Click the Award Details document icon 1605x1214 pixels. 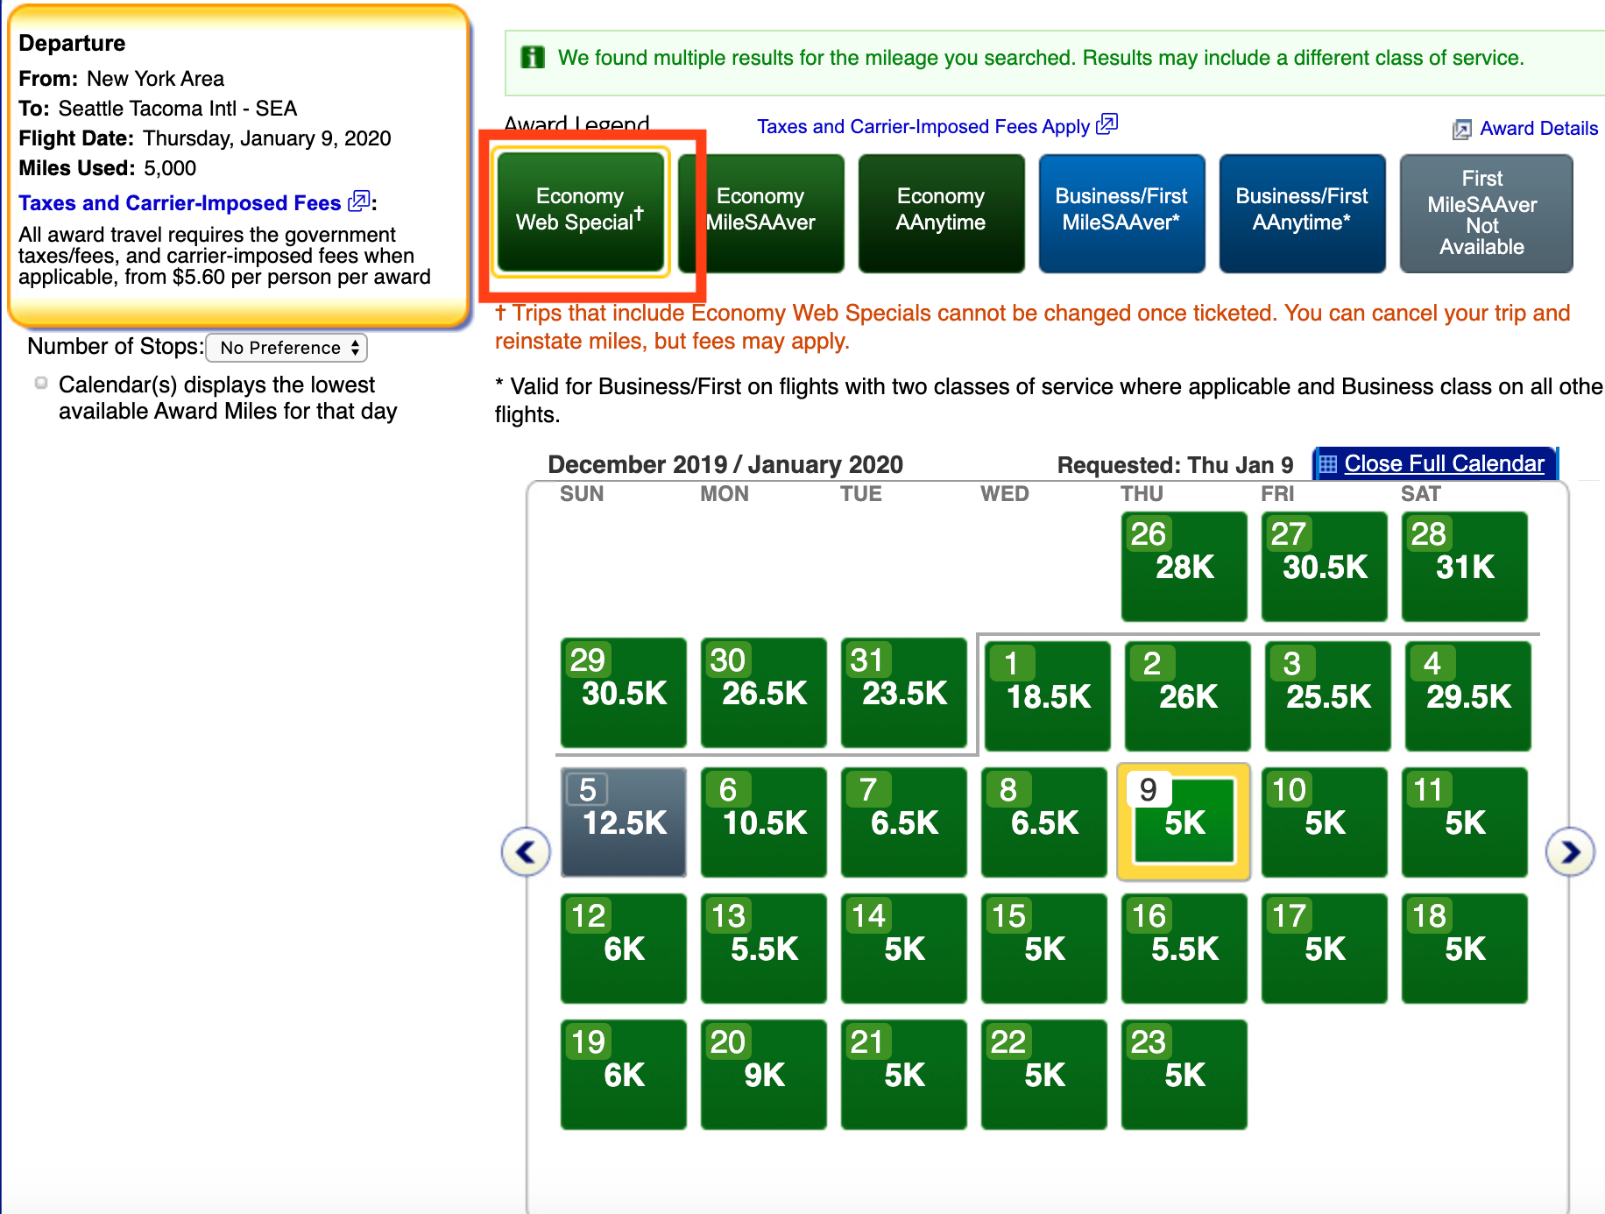(1461, 130)
